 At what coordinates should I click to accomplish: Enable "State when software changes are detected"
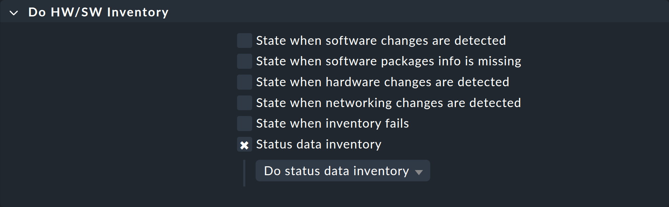coord(244,40)
